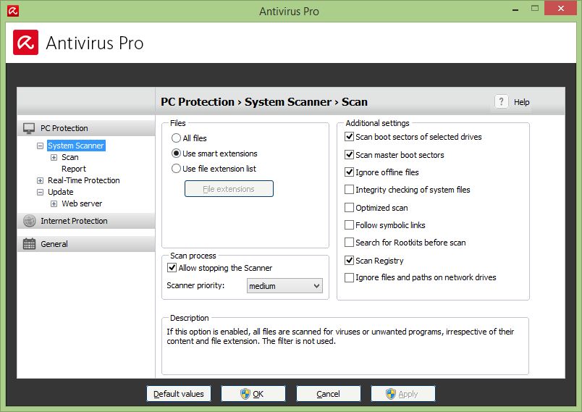Viewport: 582px width, 412px height.
Task: Click the Cancel button
Action: pos(328,394)
